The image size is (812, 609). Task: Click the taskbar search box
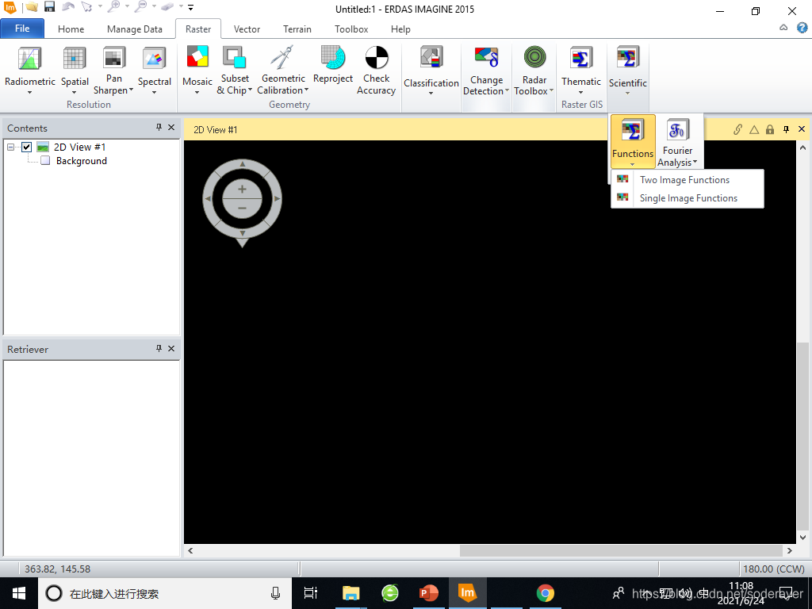[x=165, y=593]
